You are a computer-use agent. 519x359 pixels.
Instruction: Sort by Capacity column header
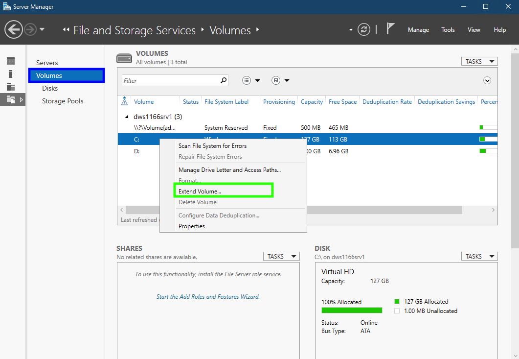pyautogui.click(x=312, y=102)
